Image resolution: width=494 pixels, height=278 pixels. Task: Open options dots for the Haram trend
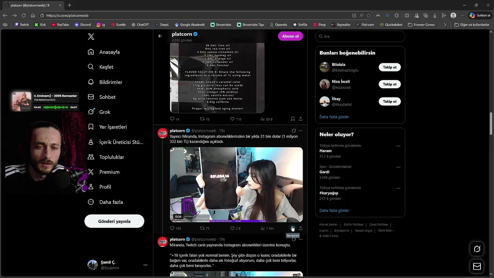pos(398,146)
